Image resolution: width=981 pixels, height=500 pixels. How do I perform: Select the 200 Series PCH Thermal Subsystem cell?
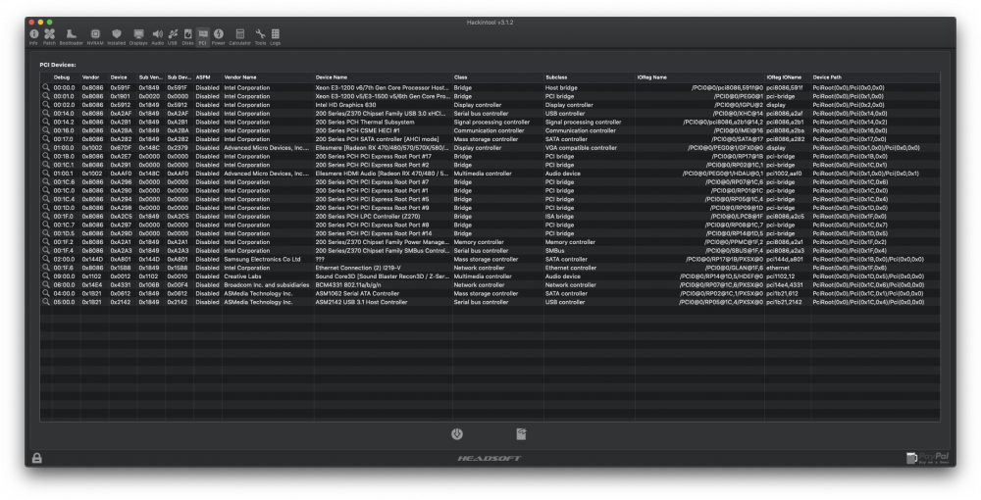[364, 122]
